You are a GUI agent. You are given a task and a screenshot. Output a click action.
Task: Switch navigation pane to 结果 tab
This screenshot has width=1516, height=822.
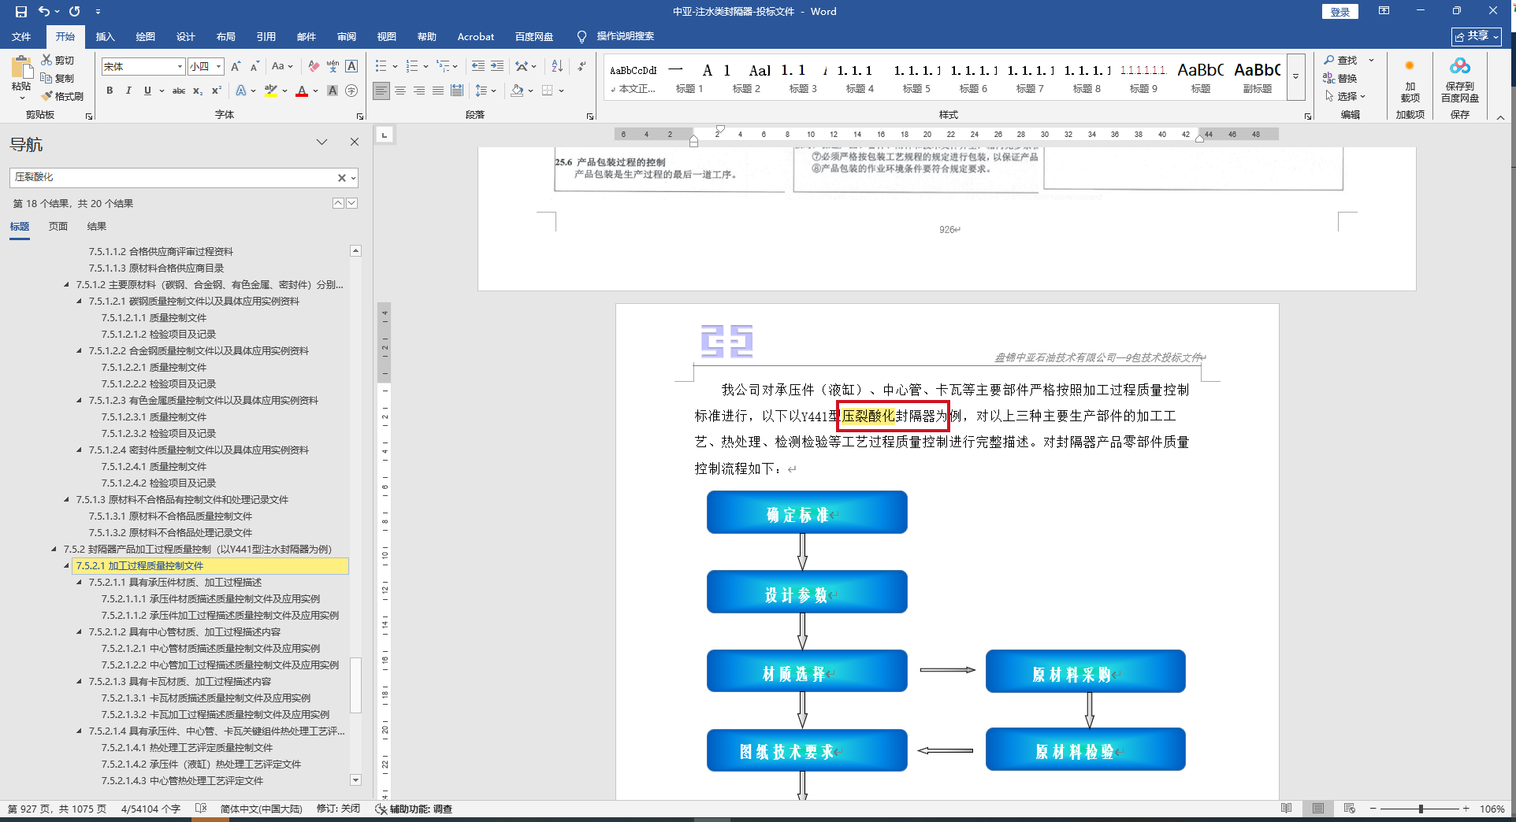(x=97, y=227)
